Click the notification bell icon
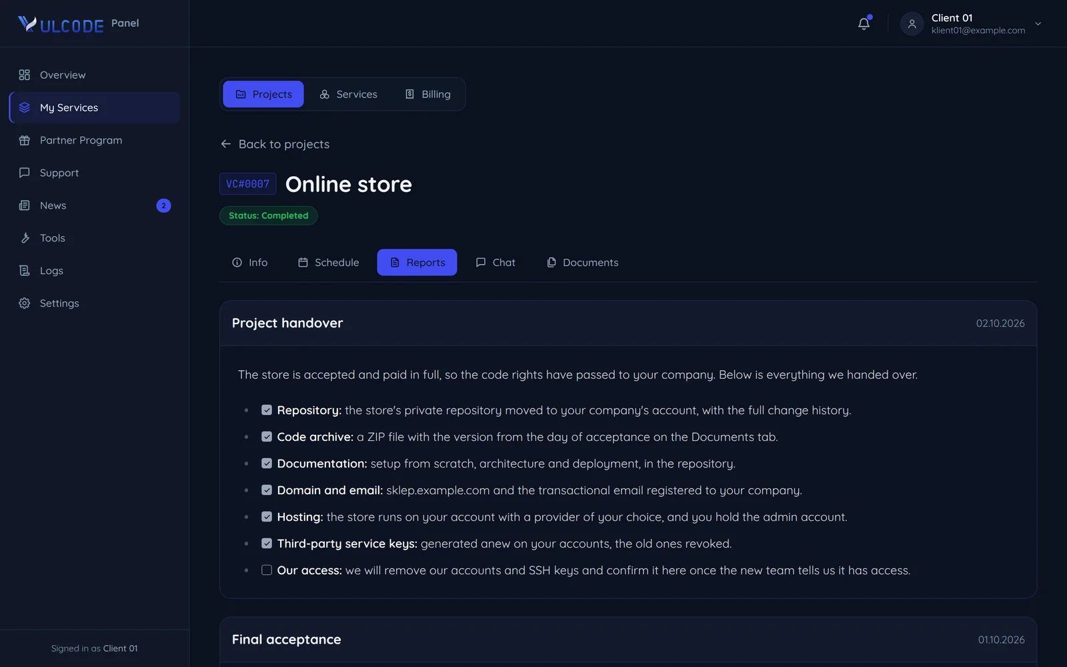The height and width of the screenshot is (667, 1067). click(x=864, y=24)
